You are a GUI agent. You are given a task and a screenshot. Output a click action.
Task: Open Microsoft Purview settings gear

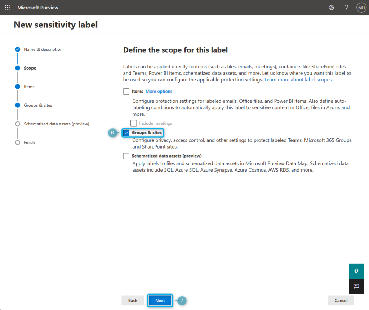(x=332, y=7)
